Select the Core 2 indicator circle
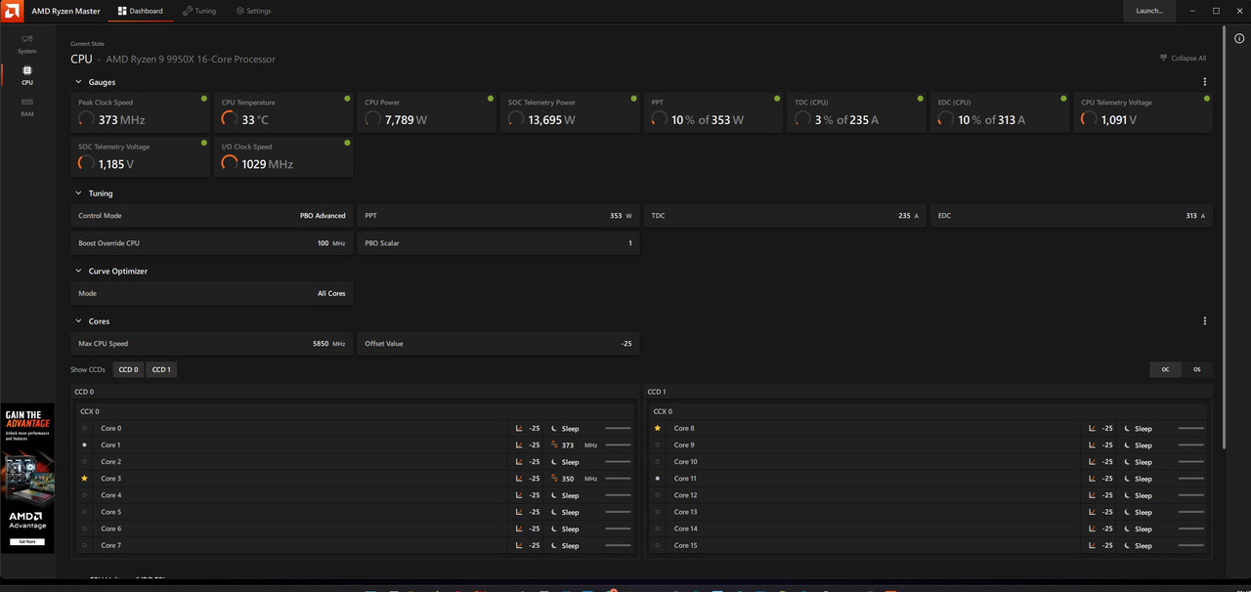1251x592 pixels. (x=84, y=462)
